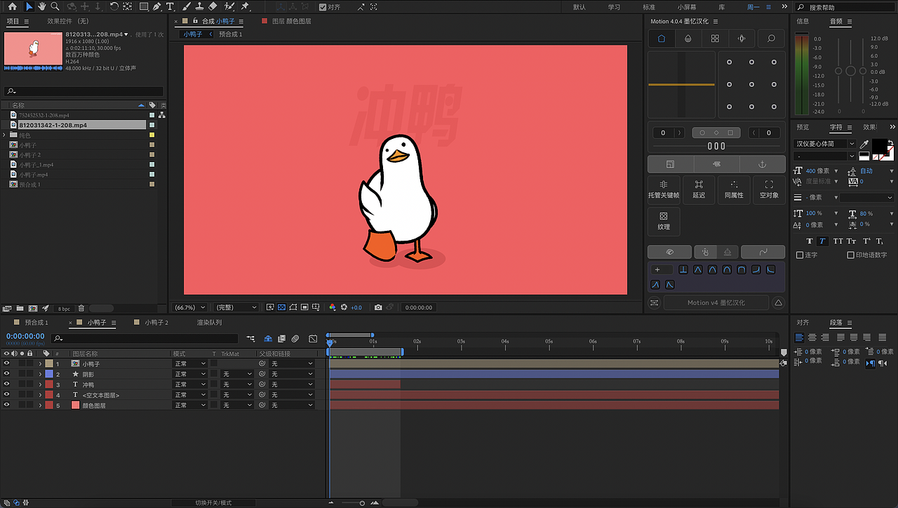This screenshot has height=508, width=898.
Task: Hide the 颜色图层 layer
Action: point(6,405)
